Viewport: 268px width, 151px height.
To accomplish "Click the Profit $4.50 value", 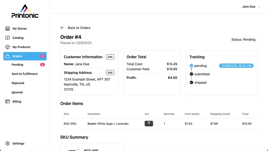I will [x=173, y=78].
